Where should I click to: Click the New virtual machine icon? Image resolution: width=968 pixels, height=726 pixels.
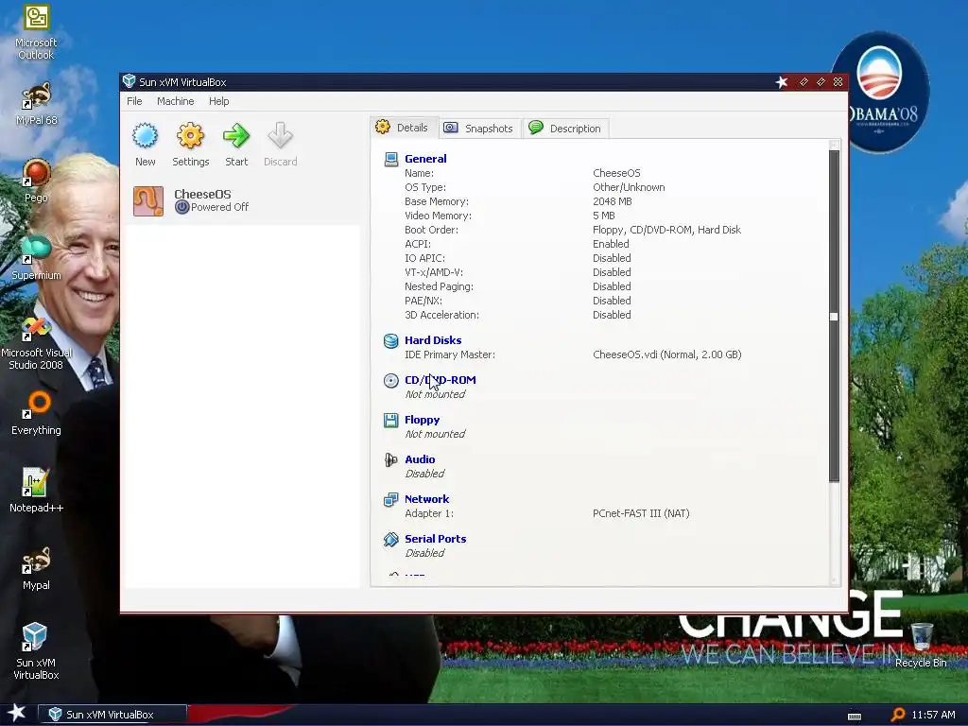145,136
